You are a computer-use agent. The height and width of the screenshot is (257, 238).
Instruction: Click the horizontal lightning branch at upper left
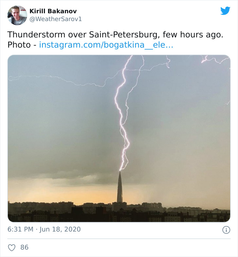tap(61, 80)
